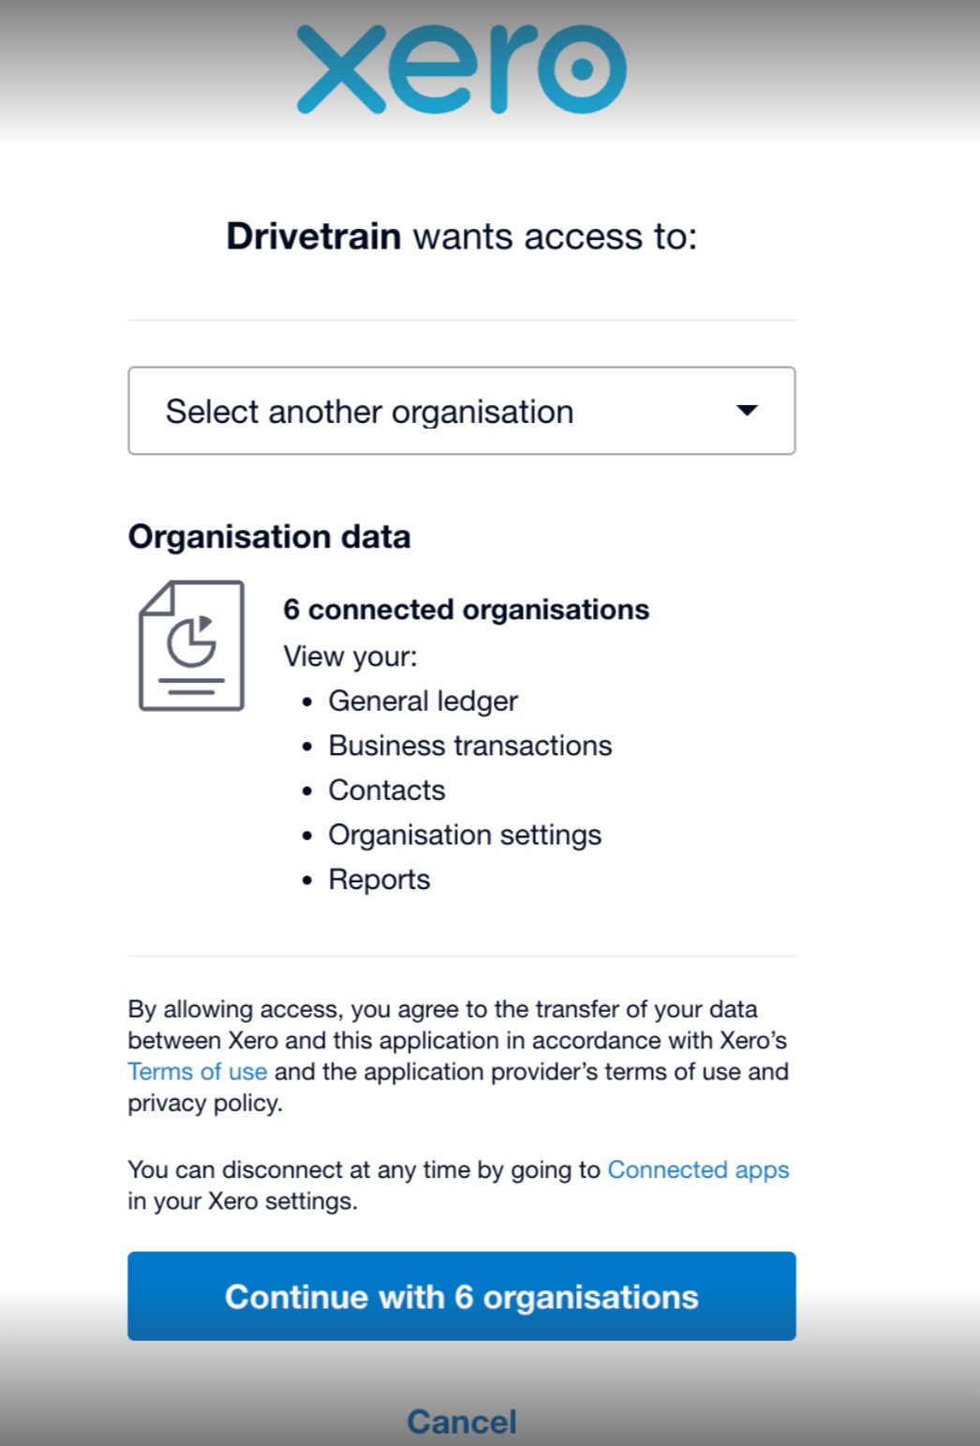Open the Terms of use link
This screenshot has height=1446, width=980.
[x=197, y=1072]
